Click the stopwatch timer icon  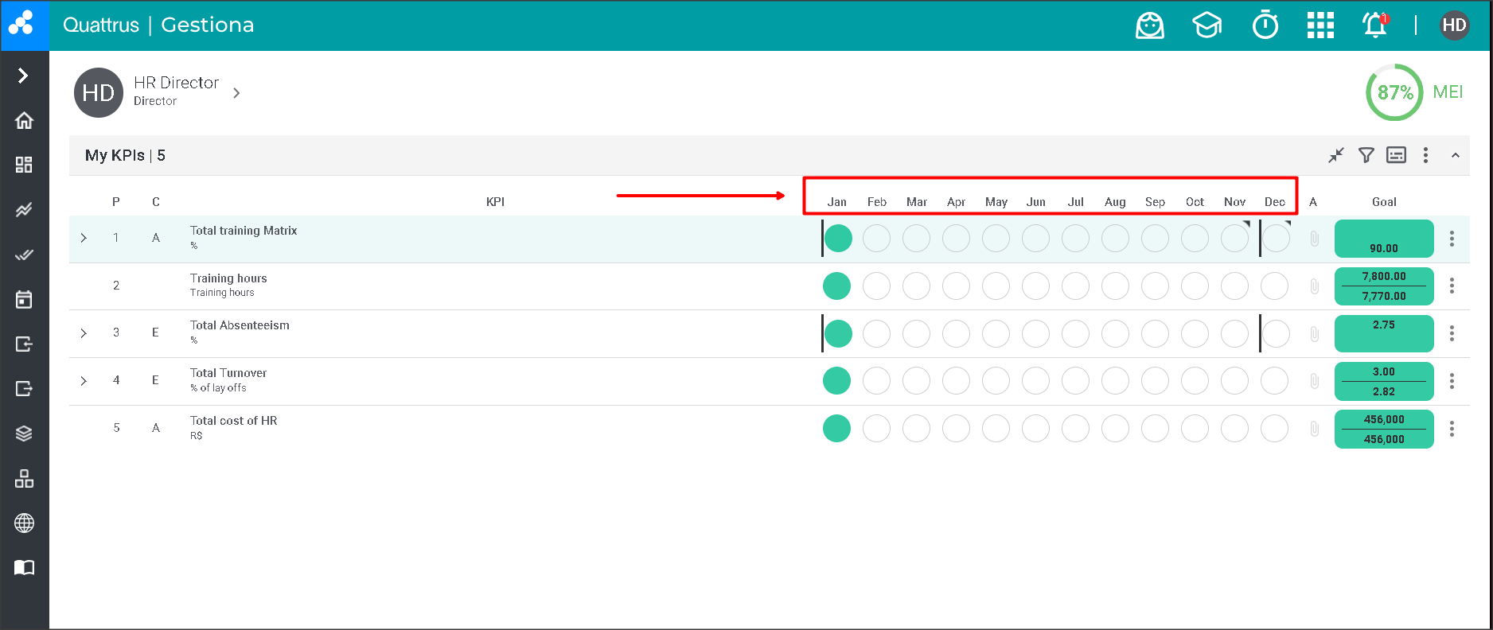pos(1265,25)
